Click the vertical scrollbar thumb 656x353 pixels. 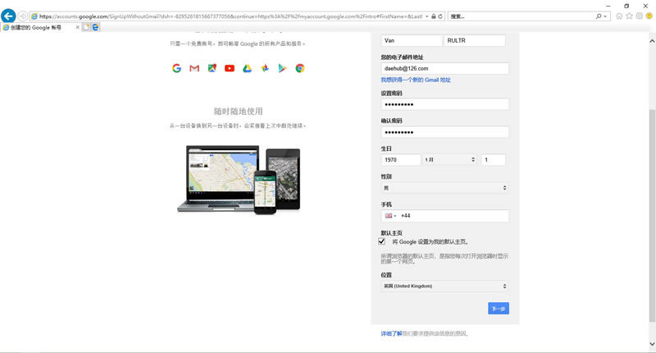[x=652, y=216]
